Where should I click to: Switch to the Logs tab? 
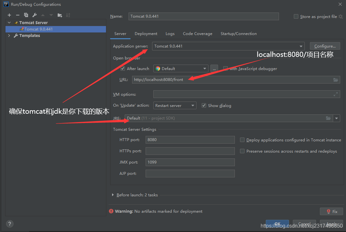(170, 34)
